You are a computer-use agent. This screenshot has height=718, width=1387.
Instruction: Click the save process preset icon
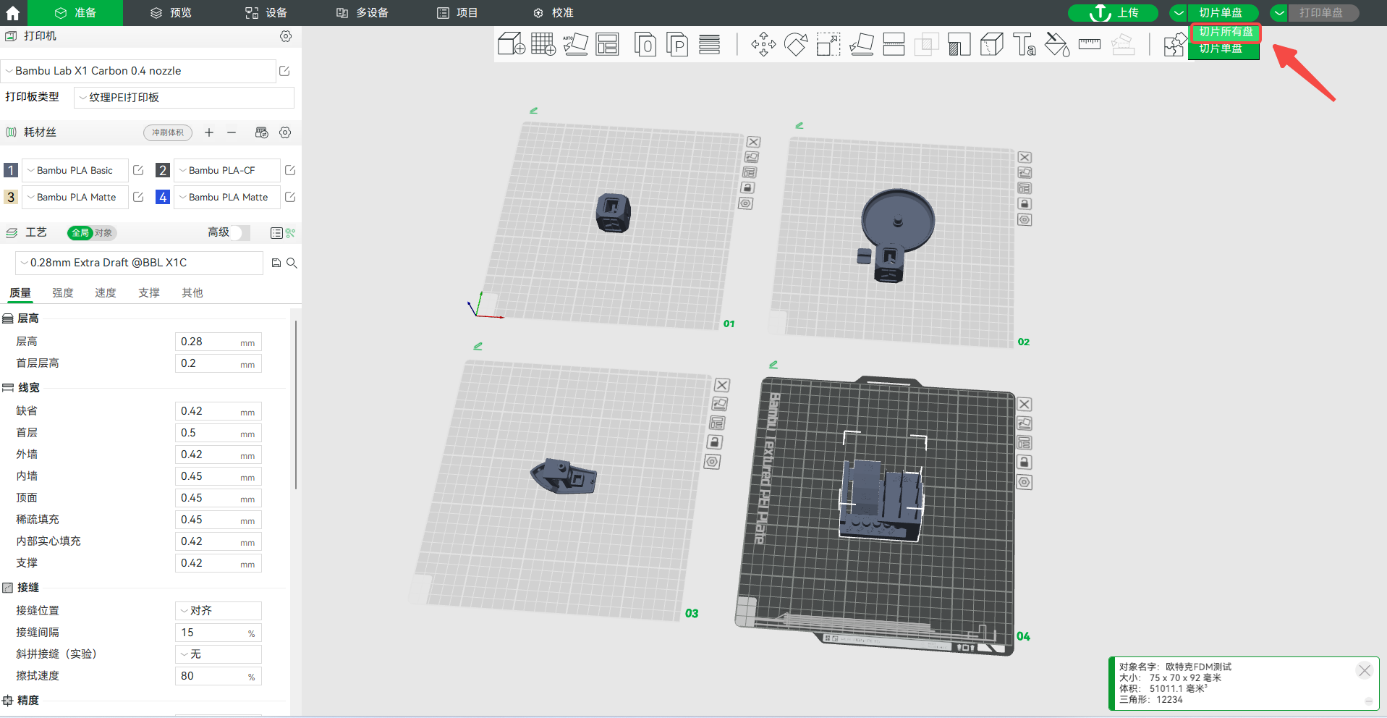276,263
